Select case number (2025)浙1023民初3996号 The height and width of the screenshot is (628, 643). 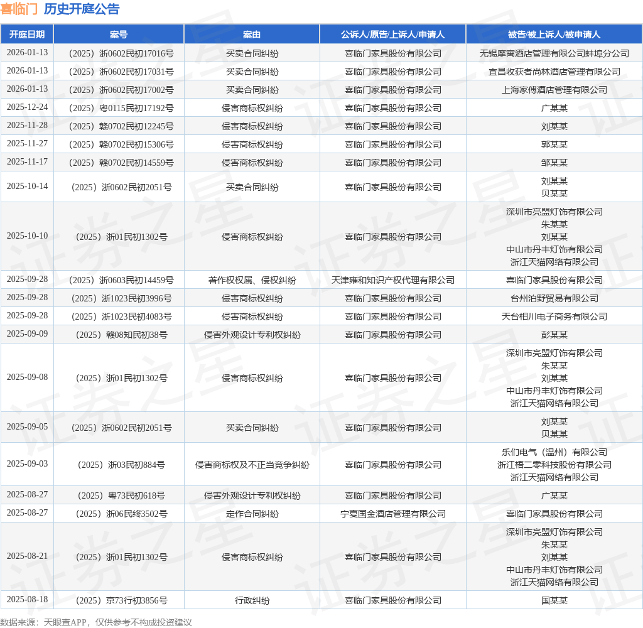click(121, 298)
